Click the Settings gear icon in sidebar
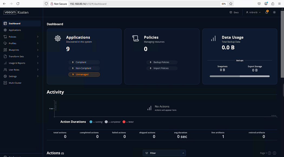284x157 pixels. (x=5, y=76)
